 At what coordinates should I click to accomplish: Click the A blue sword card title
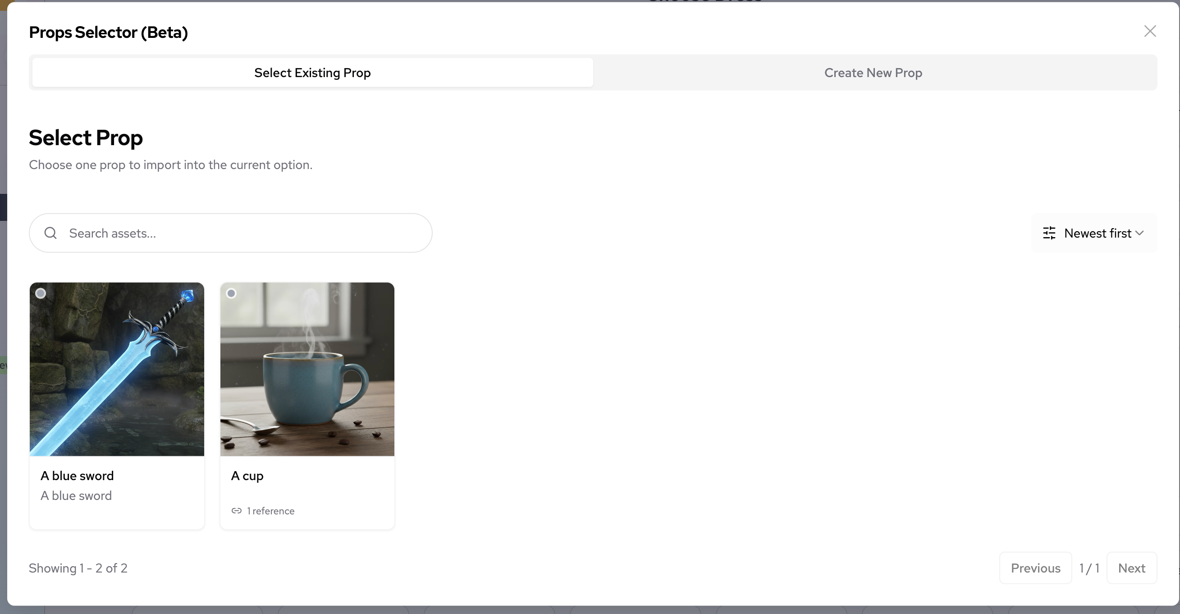[x=77, y=476]
